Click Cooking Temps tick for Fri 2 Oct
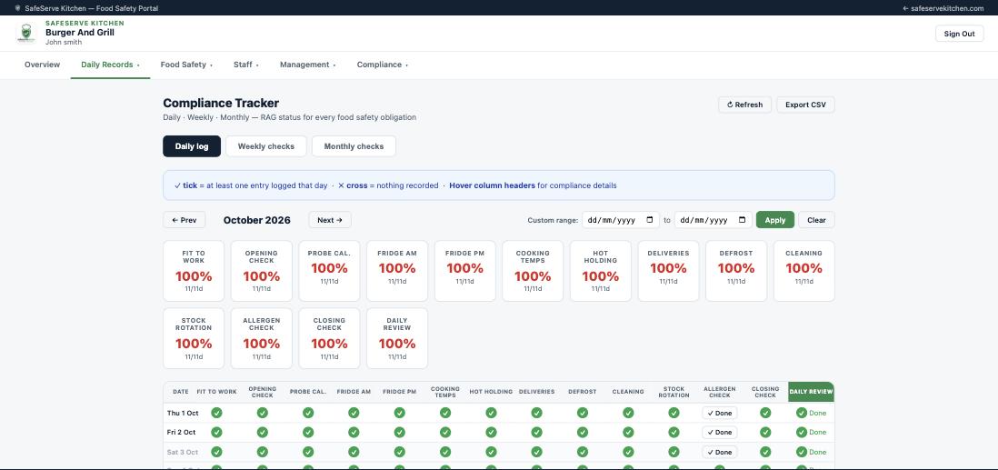 pyautogui.click(x=445, y=432)
